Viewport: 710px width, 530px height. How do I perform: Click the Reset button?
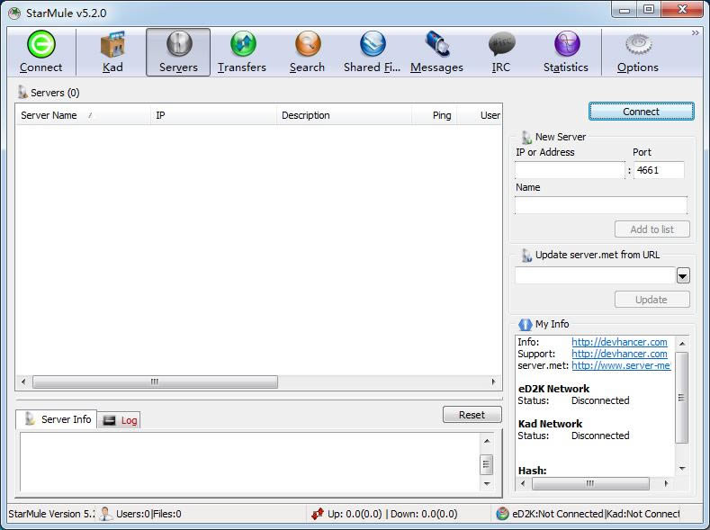click(x=472, y=415)
